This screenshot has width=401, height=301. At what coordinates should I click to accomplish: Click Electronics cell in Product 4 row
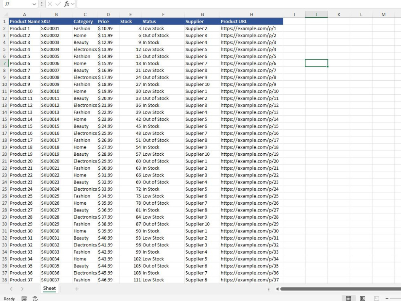click(85, 49)
